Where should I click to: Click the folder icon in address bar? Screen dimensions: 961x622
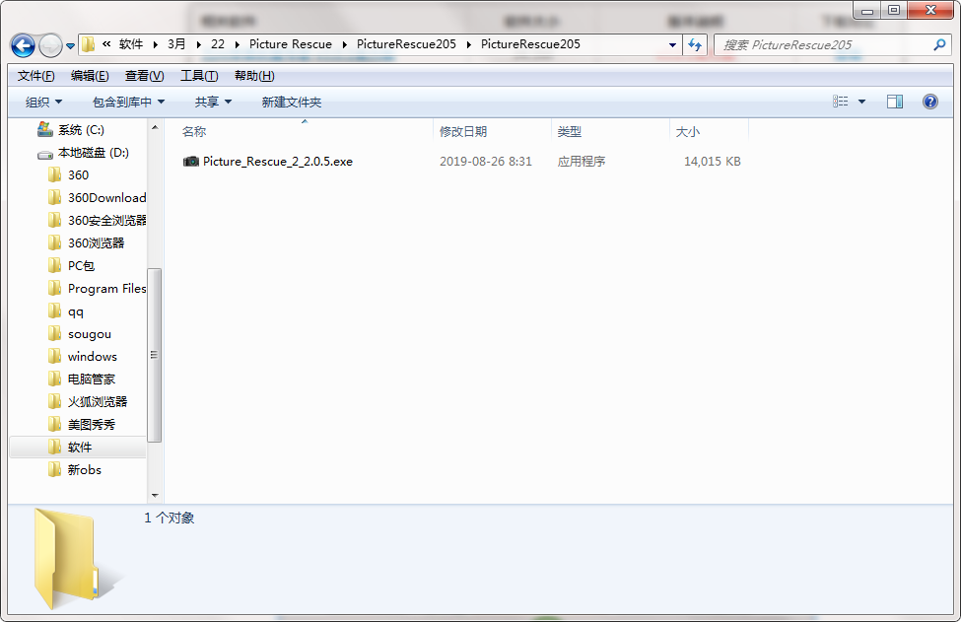[x=89, y=44]
